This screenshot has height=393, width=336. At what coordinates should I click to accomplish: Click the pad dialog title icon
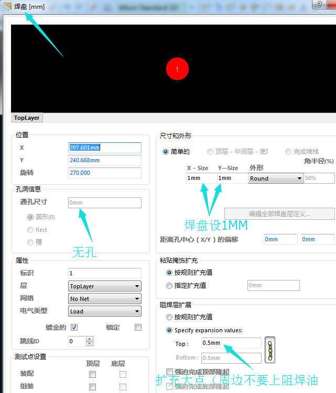click(x=7, y=6)
